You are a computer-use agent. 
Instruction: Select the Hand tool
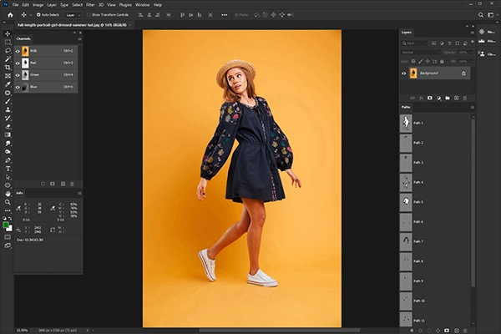tap(8, 194)
